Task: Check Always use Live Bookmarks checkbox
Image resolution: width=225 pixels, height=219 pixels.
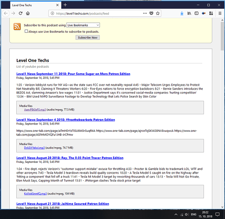Action: [x=26, y=31]
